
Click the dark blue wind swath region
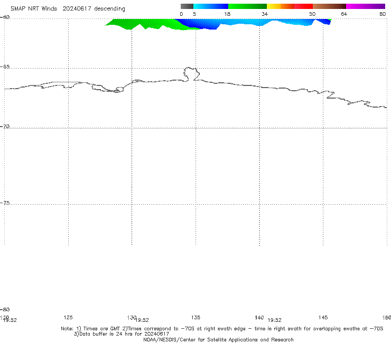tap(200, 24)
